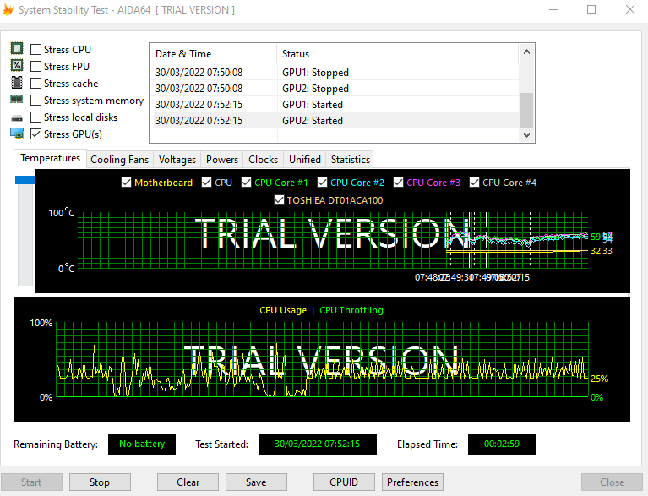This screenshot has height=496, width=648.
Task: Close the window with the title bar X
Action: click(629, 9)
